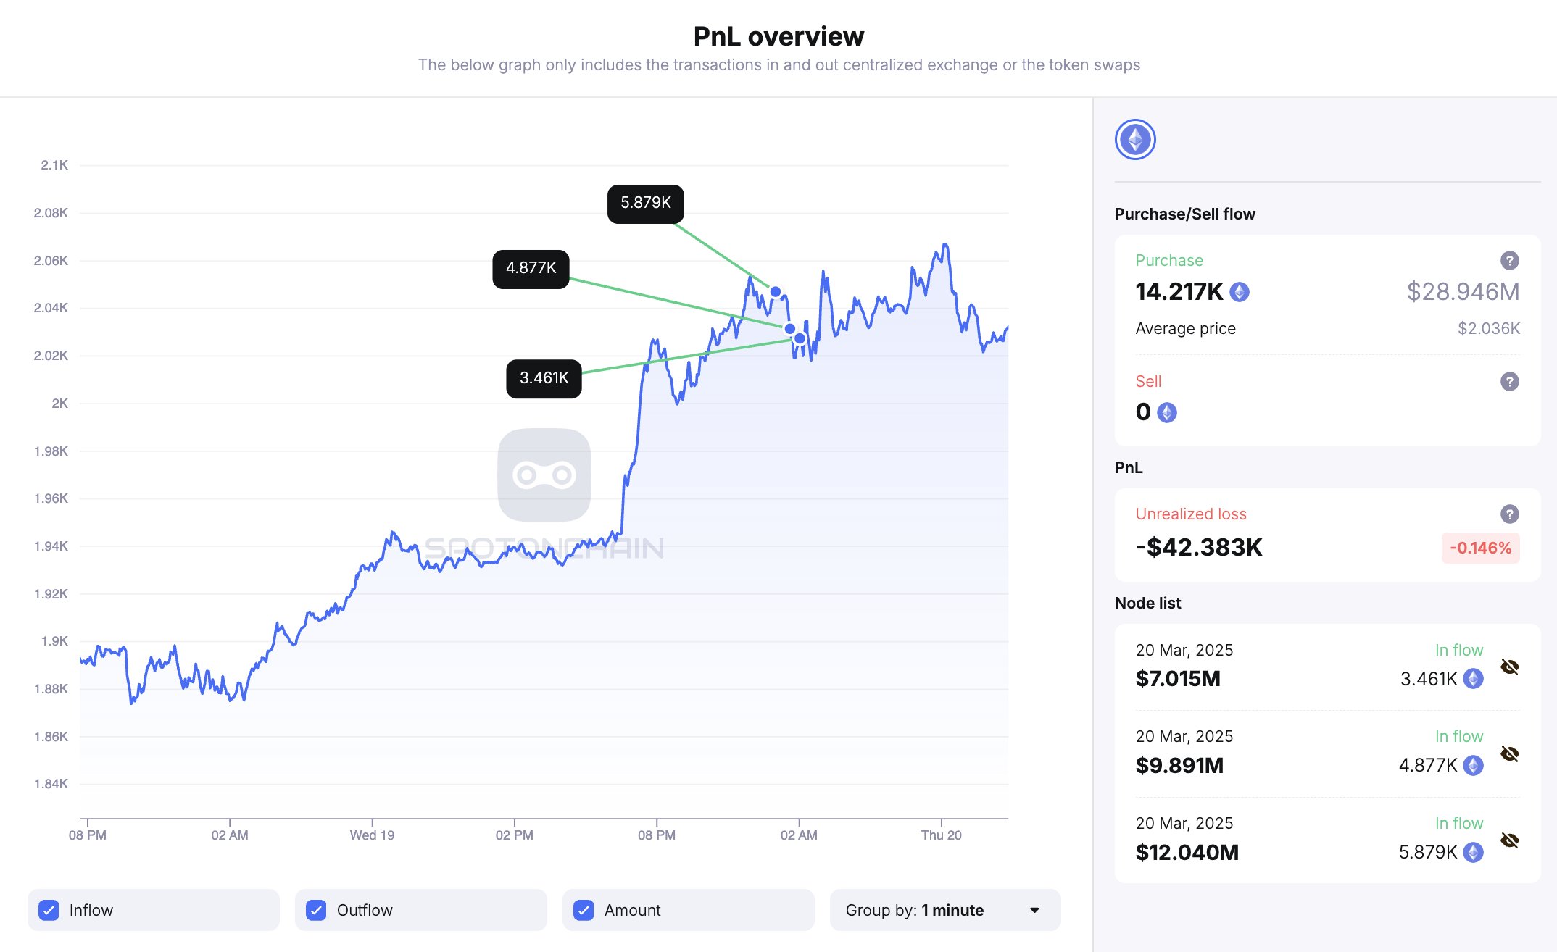
Task: Click the Sell help question mark icon
Action: [x=1509, y=381]
